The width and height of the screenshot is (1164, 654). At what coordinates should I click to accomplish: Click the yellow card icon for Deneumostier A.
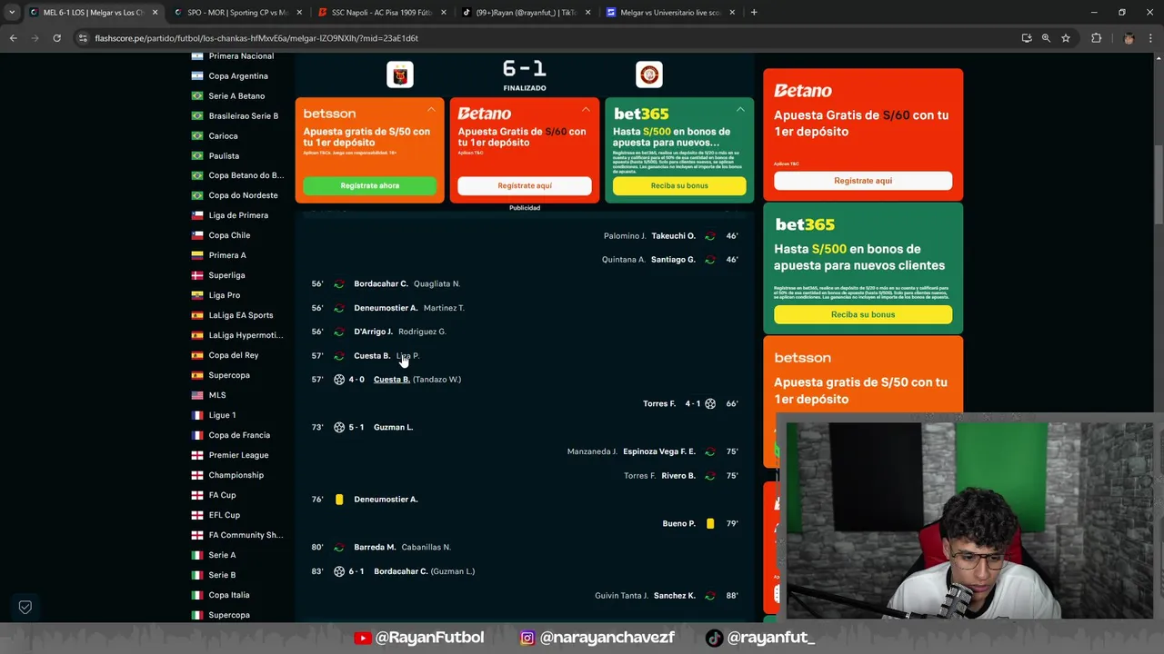click(x=339, y=500)
